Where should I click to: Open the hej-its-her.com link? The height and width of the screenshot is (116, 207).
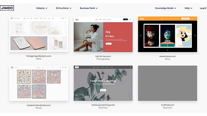[103, 56]
